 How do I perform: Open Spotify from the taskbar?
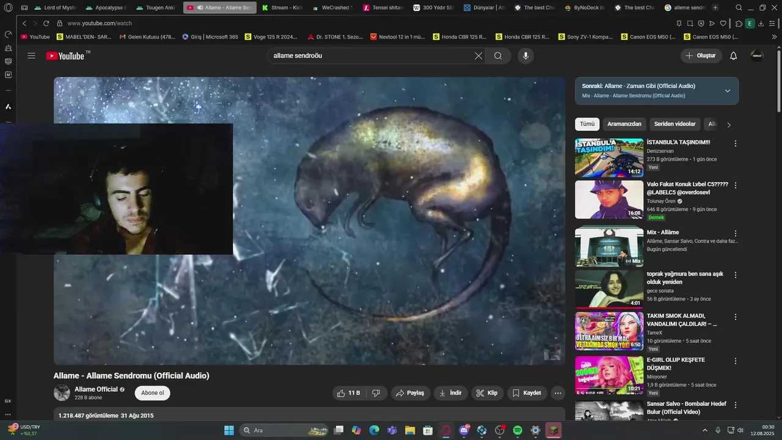coord(517,430)
